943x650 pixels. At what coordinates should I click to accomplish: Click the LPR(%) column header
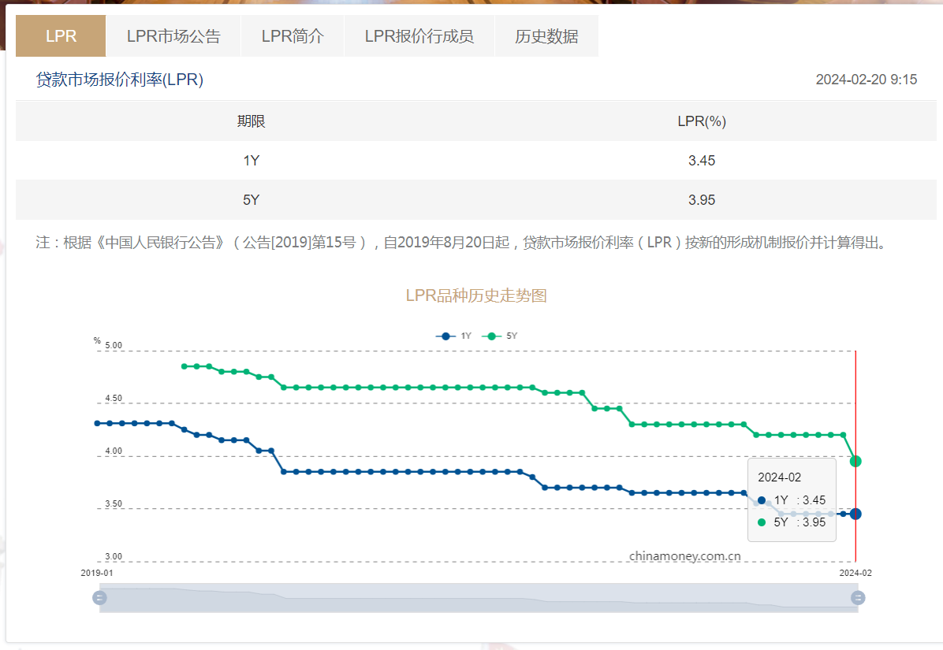(701, 121)
